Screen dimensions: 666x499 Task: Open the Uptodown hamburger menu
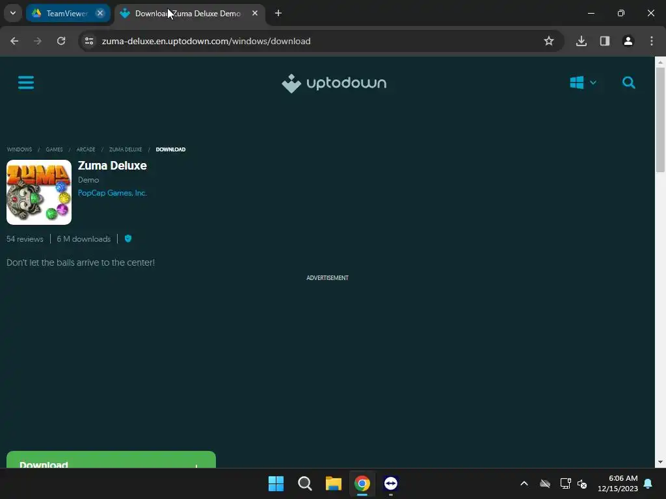[26, 83]
